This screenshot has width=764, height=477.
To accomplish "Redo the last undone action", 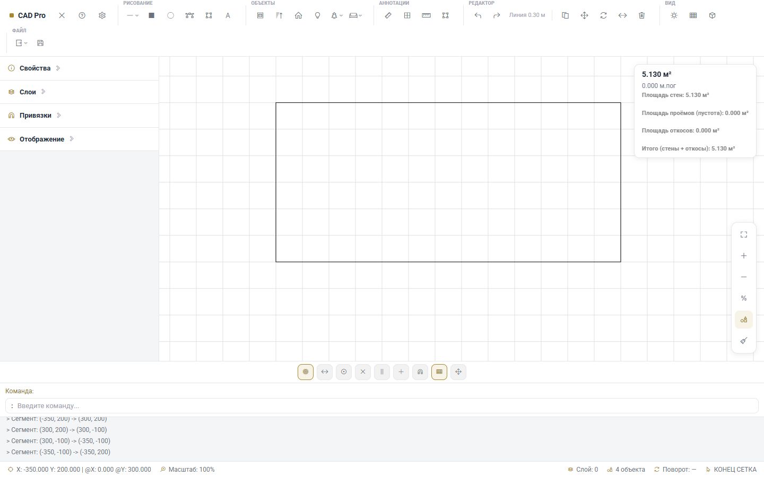I will (497, 15).
